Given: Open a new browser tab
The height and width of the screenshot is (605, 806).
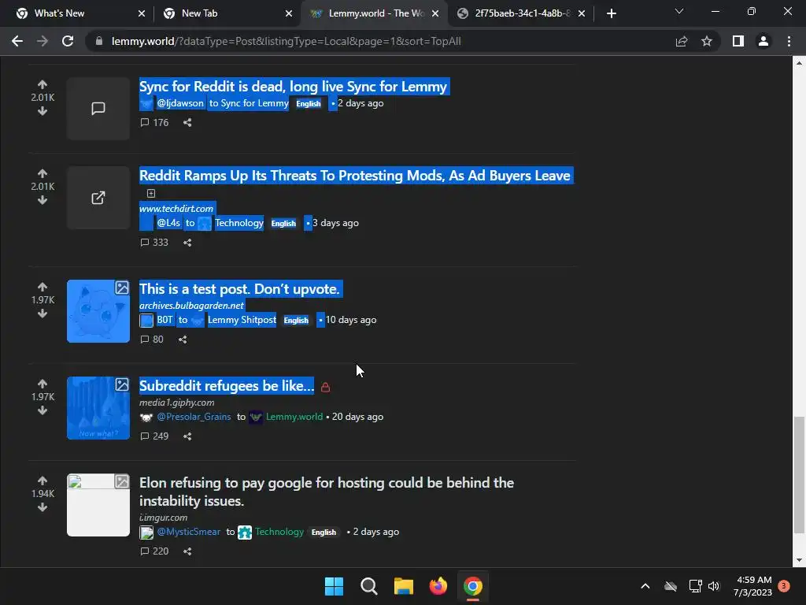Looking at the screenshot, I should click(x=611, y=13).
